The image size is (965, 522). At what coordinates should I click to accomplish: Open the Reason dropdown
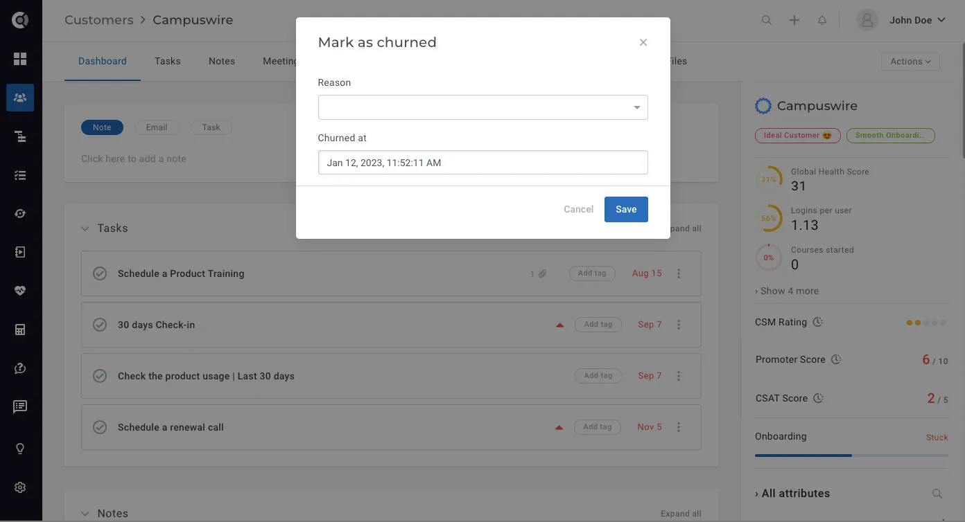[x=483, y=107]
